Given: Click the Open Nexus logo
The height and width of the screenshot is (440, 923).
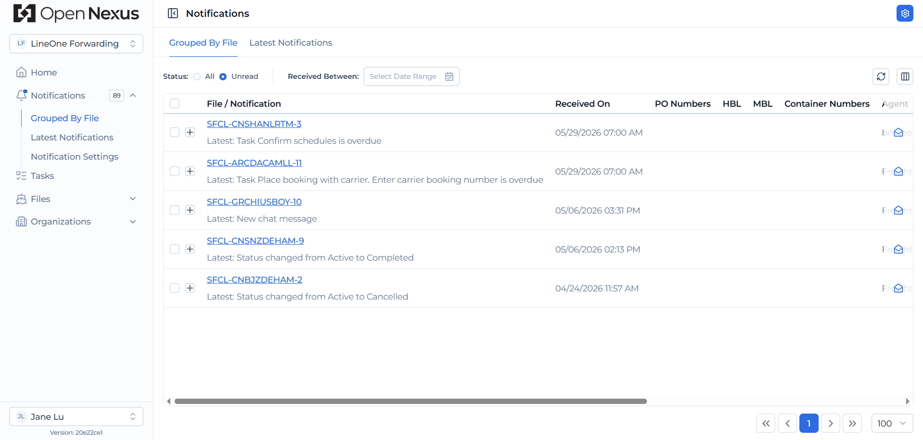Looking at the screenshot, I should [76, 13].
